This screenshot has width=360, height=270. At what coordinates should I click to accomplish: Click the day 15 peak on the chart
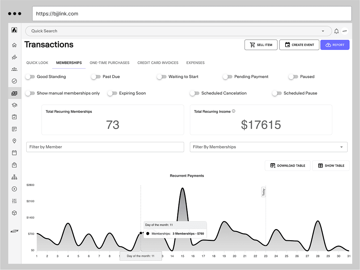tap(182, 188)
